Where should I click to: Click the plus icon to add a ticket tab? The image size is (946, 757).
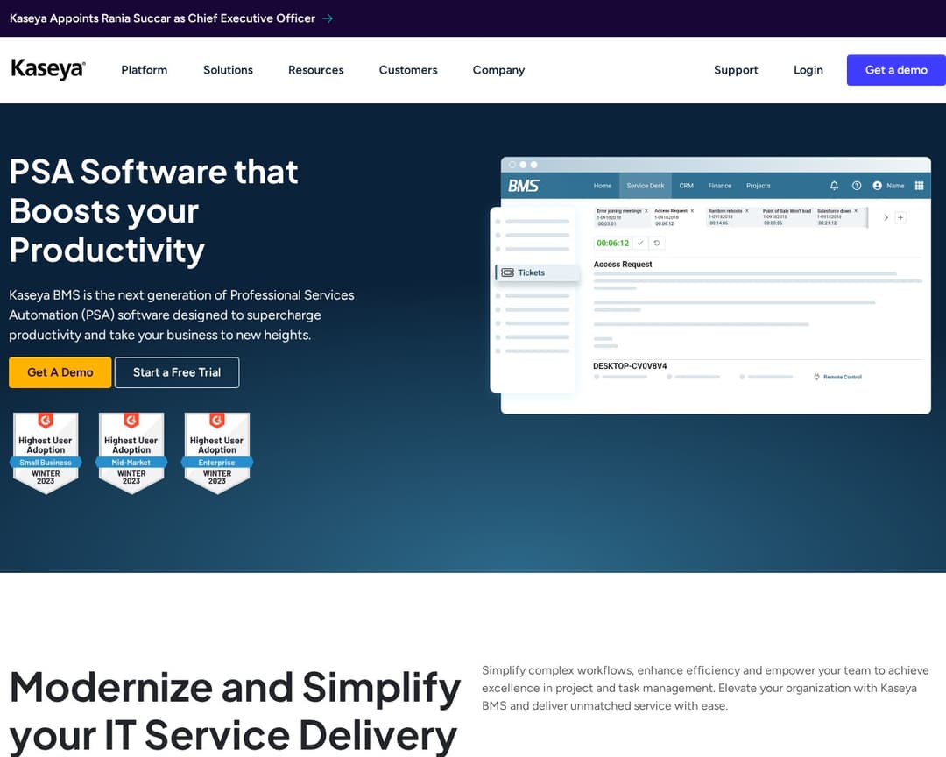coord(900,217)
